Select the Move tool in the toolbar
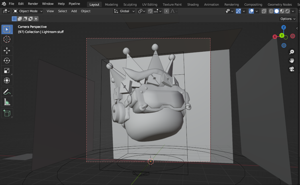 click(7, 51)
